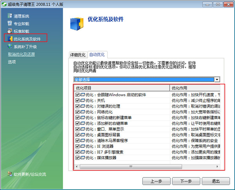Click the 专业卸载 sidebar icon
Image resolution: width=235 pixels, height=190 pixels.
click(10, 23)
